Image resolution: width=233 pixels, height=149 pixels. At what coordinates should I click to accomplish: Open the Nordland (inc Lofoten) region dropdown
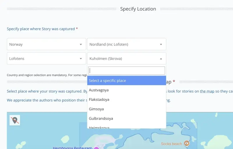127,44
